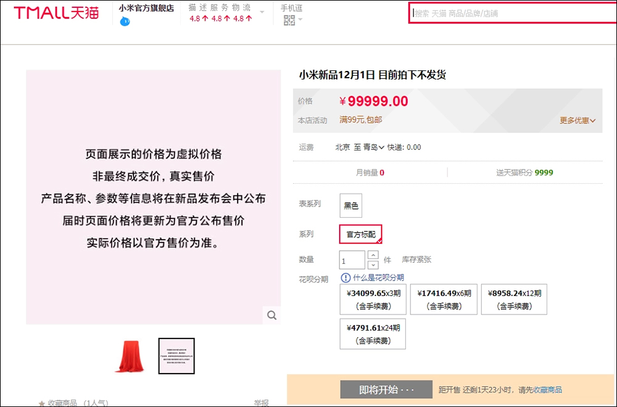
Task: Click the star 收藏商品 favorite icon
Action: 42,403
